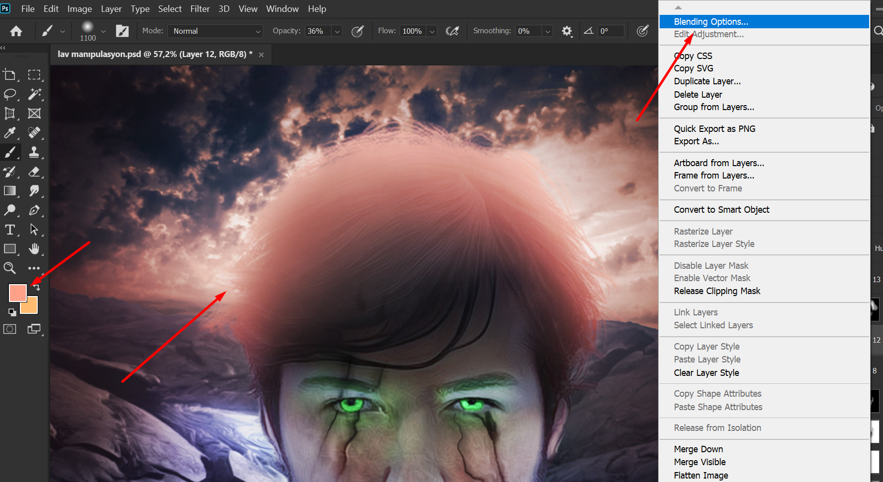Open the Opacity slider dropdown arrow
This screenshot has width=883, height=482.
(x=337, y=31)
